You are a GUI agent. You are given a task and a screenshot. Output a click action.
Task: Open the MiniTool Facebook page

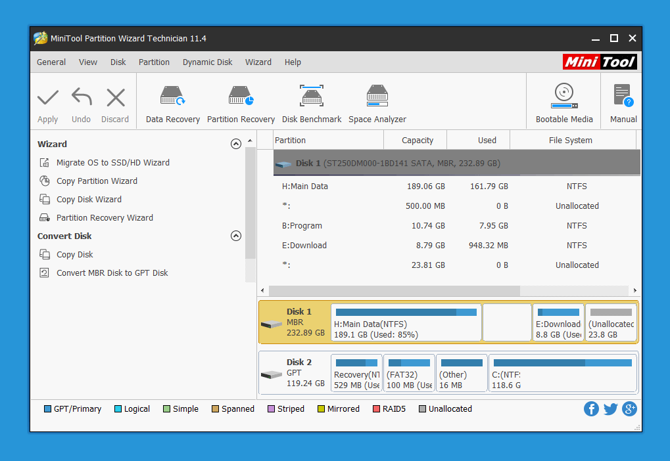point(591,409)
